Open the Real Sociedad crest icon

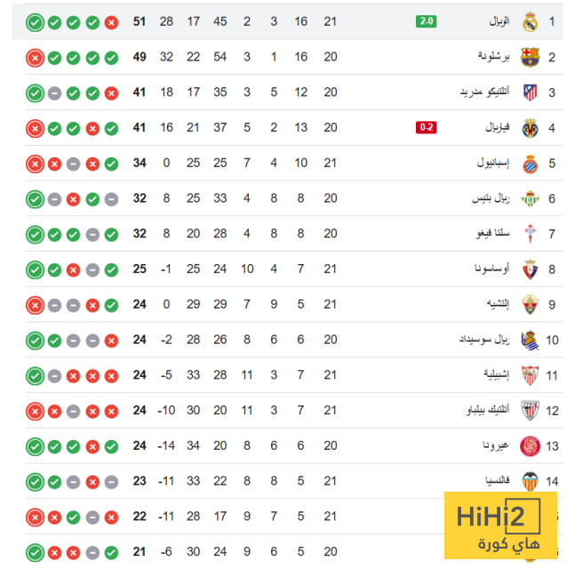click(531, 340)
